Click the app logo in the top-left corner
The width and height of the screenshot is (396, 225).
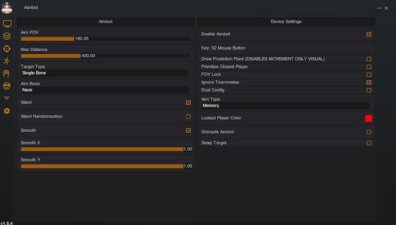(7, 7)
